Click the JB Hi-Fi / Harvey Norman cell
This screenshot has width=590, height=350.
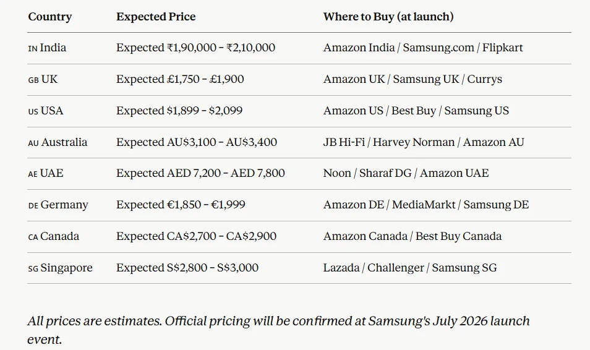[423, 142]
